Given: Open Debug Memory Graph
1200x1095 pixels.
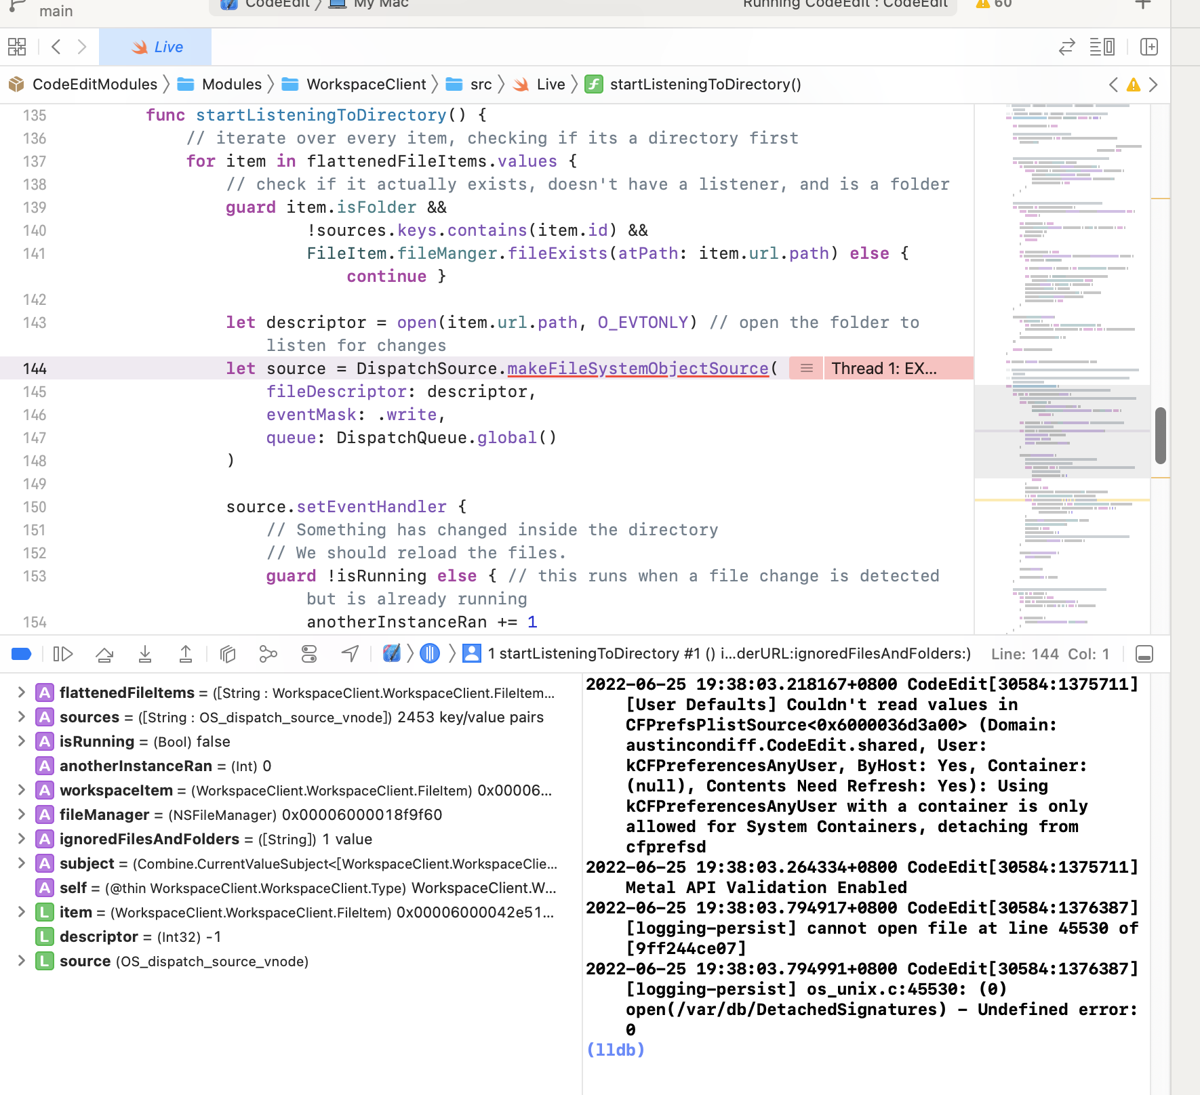Looking at the screenshot, I should pos(268,654).
